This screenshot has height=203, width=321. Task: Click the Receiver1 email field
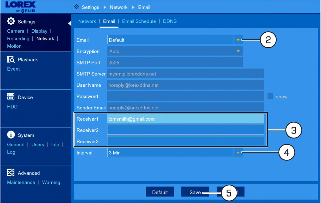pyautogui.click(x=185, y=119)
